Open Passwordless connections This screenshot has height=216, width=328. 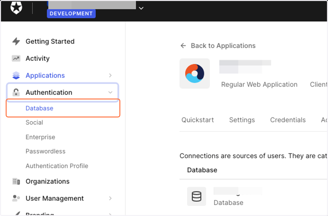click(x=45, y=151)
